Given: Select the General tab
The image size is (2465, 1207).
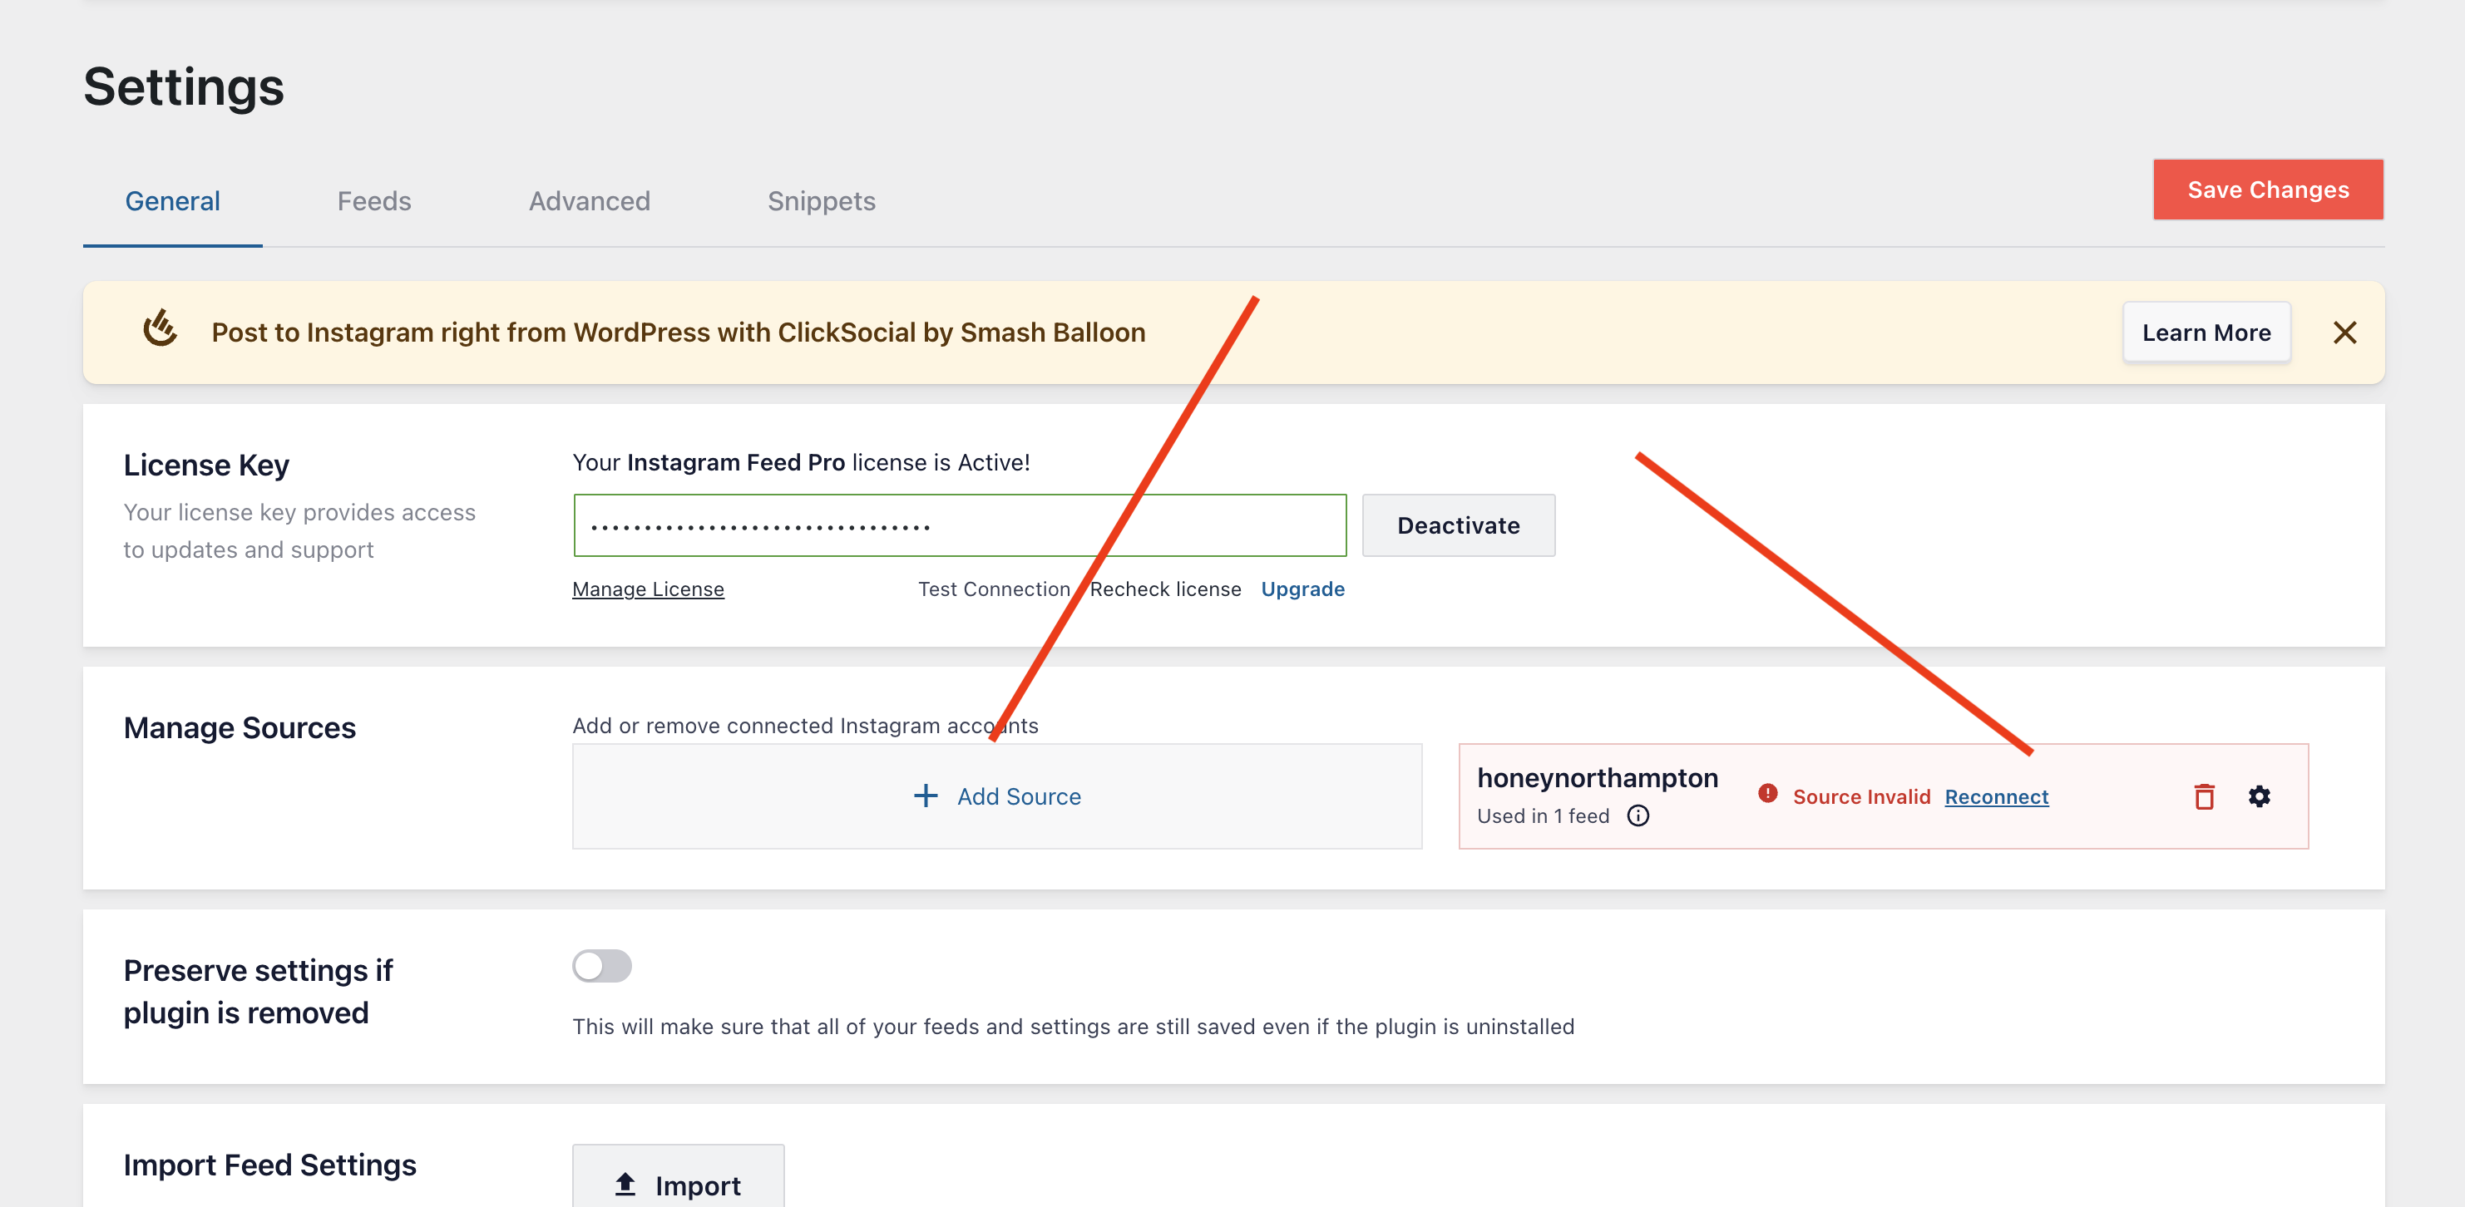Looking at the screenshot, I should tap(172, 201).
